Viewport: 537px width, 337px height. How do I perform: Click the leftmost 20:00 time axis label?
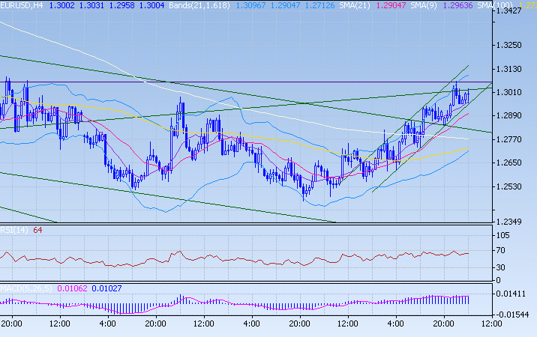click(10, 324)
